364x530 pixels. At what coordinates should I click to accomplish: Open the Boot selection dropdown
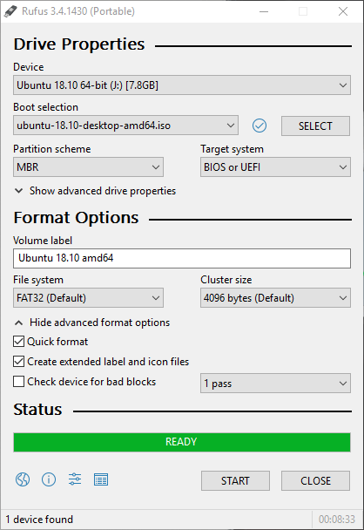125,126
